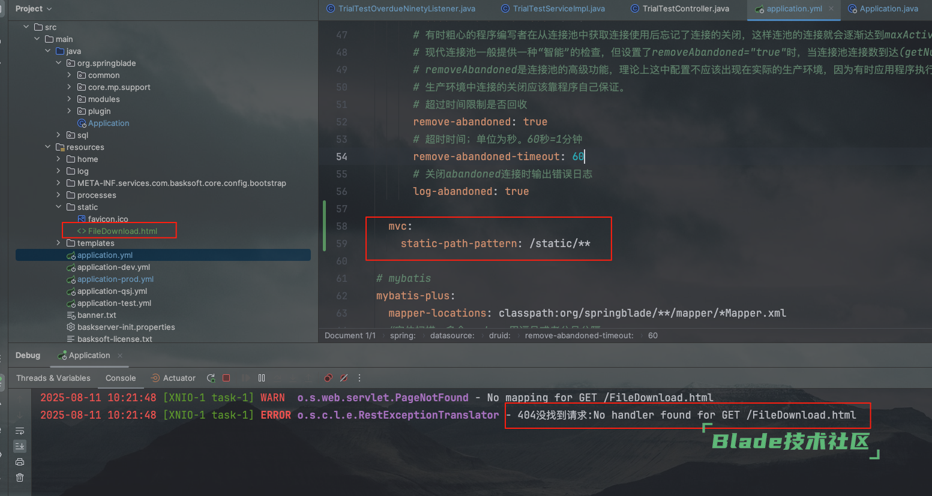Stop the running Application process
The width and height of the screenshot is (932, 496).
(226, 378)
